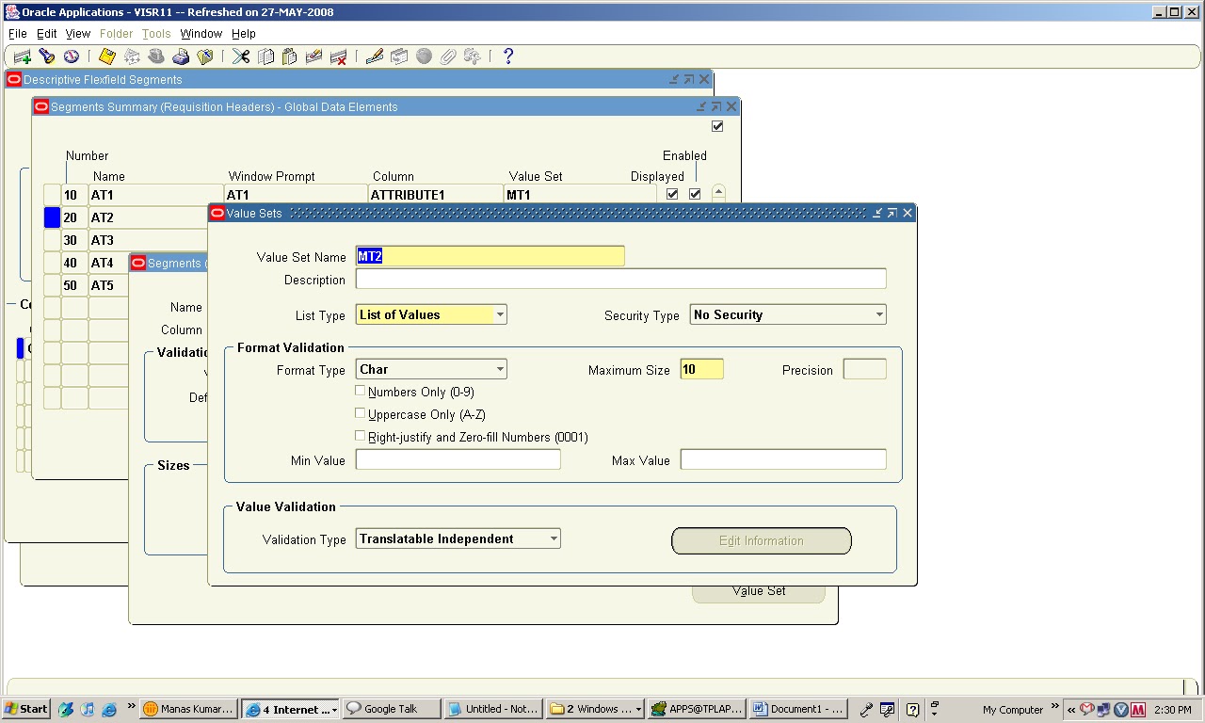Click the Edit Field pencil icon

tap(375, 56)
